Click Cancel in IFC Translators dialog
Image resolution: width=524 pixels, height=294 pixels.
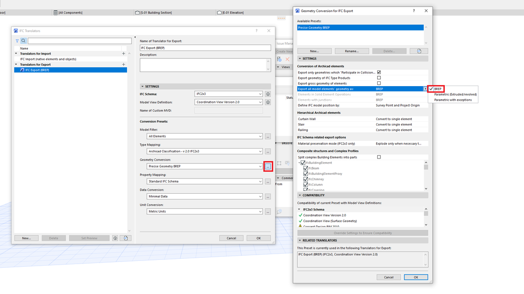pos(231,238)
